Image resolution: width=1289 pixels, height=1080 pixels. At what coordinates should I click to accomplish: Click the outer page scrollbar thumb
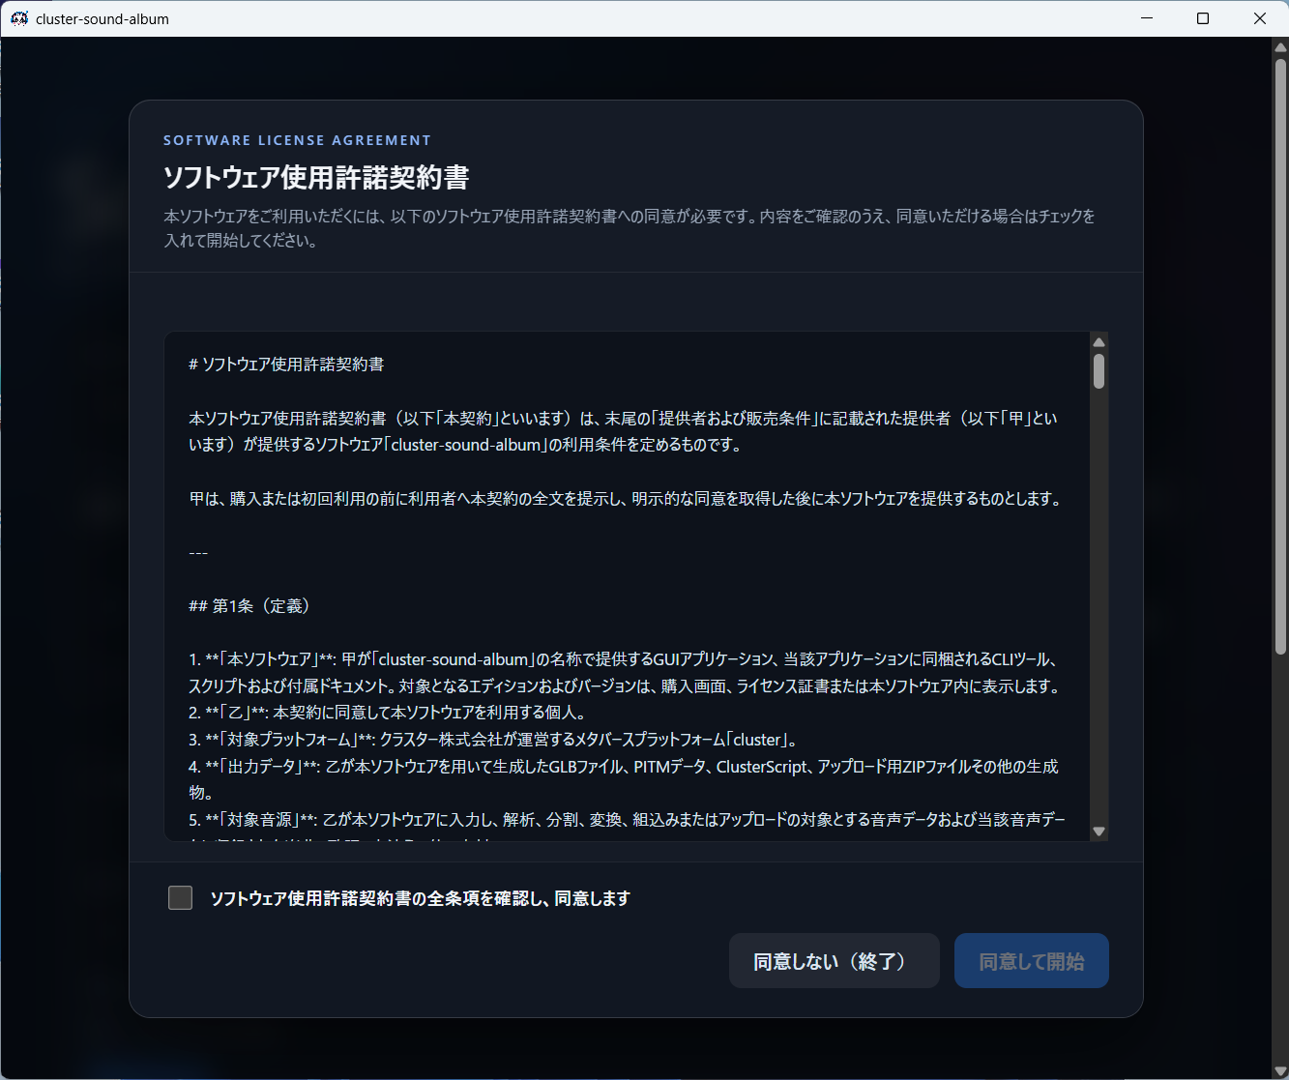1280,356
